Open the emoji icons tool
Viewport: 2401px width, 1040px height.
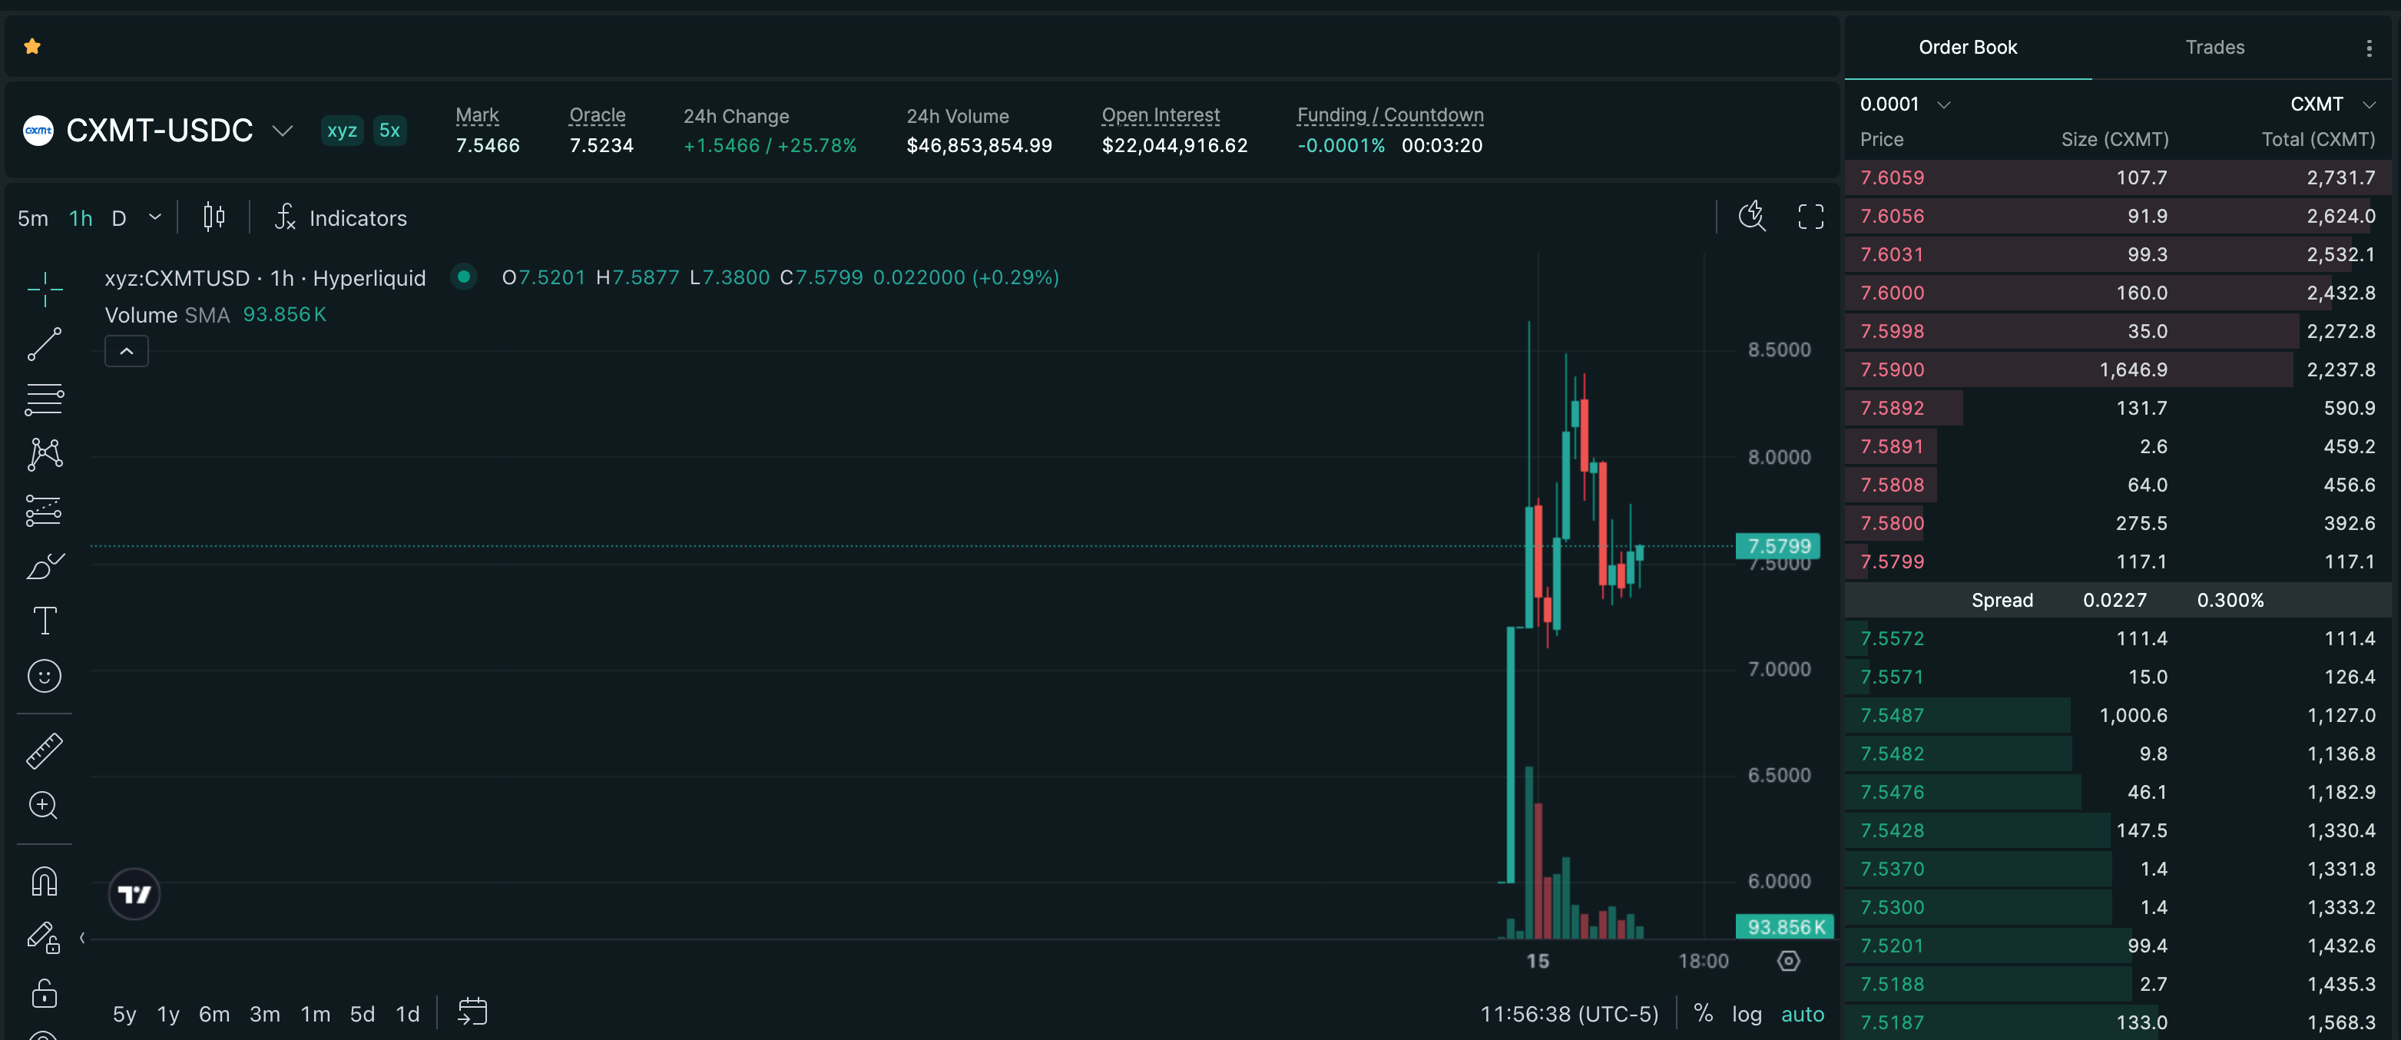point(44,676)
